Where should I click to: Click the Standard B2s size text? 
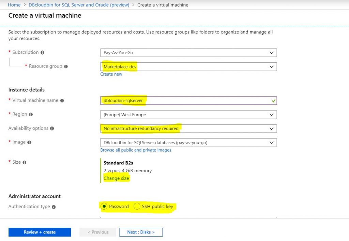click(118, 163)
